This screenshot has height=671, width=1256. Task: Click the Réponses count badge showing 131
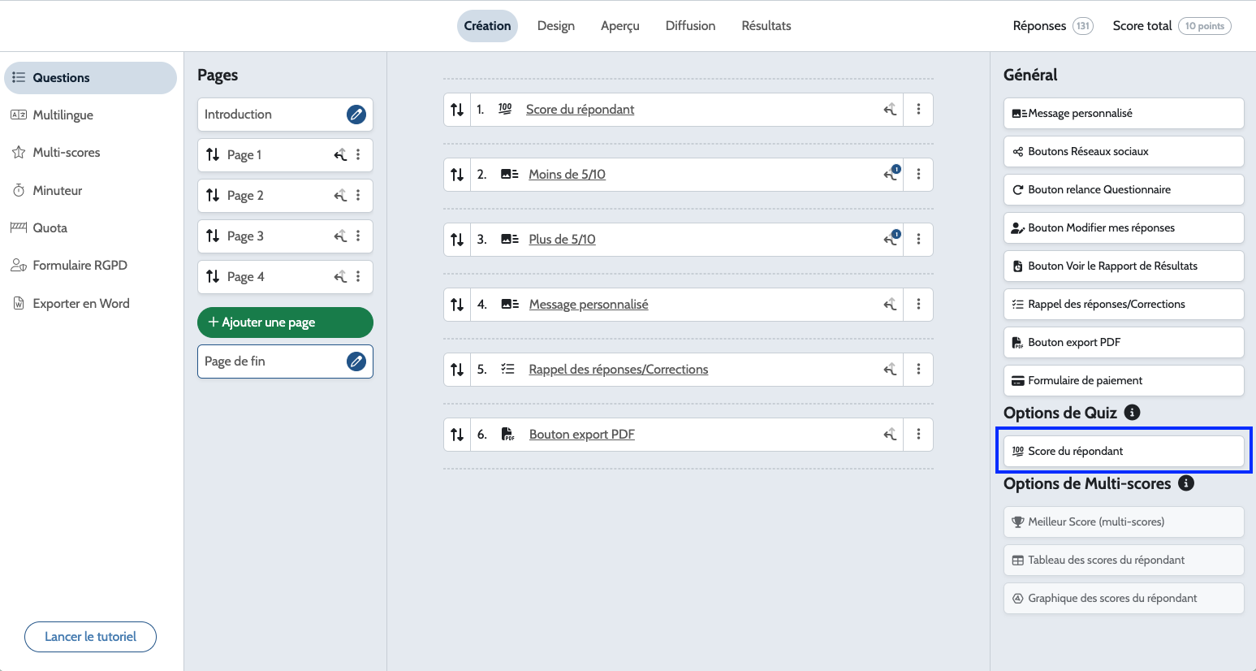pos(1082,26)
